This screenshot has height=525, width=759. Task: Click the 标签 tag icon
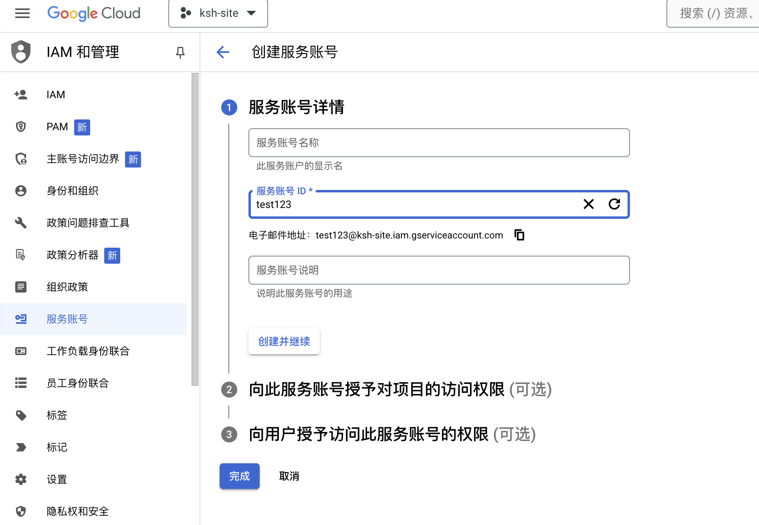click(21, 415)
